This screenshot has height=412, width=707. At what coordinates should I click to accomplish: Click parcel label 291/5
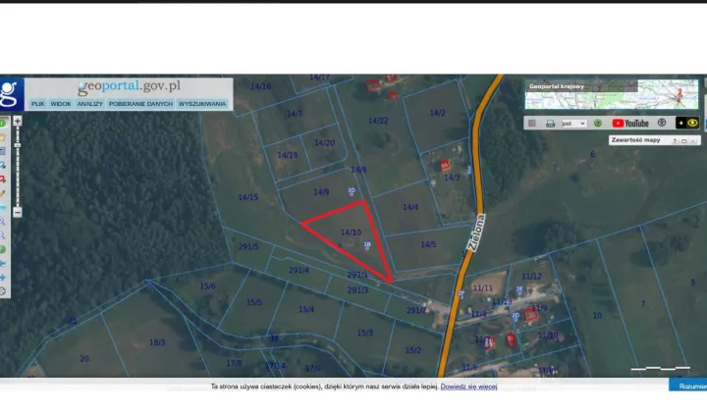coord(248,247)
